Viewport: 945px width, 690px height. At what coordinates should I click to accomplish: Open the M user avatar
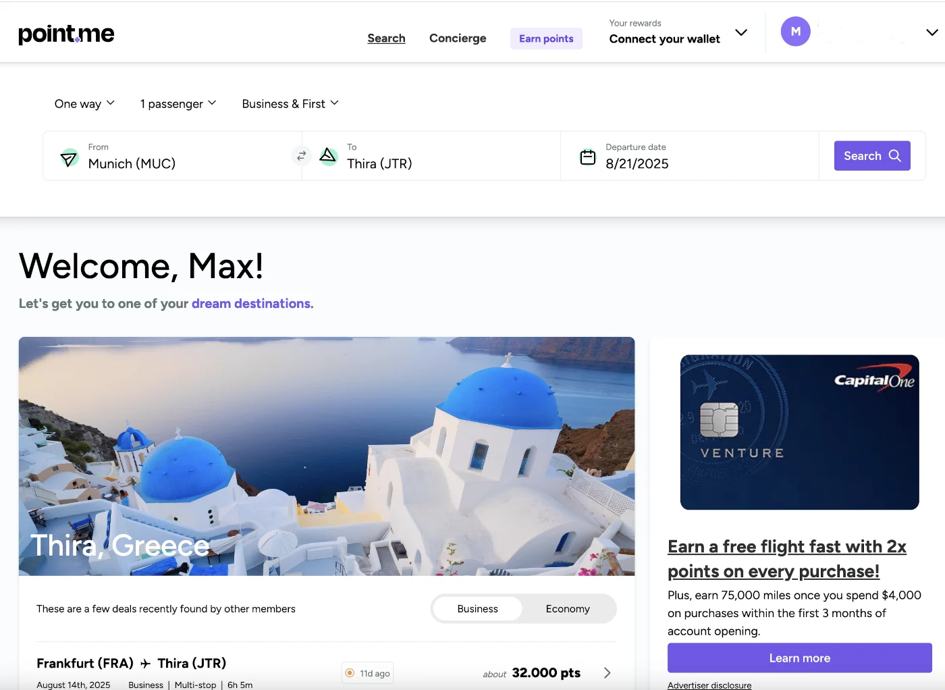(x=795, y=32)
